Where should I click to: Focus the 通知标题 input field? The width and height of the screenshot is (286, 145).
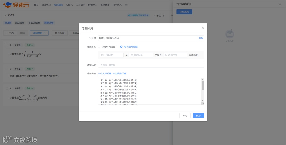click(151, 65)
